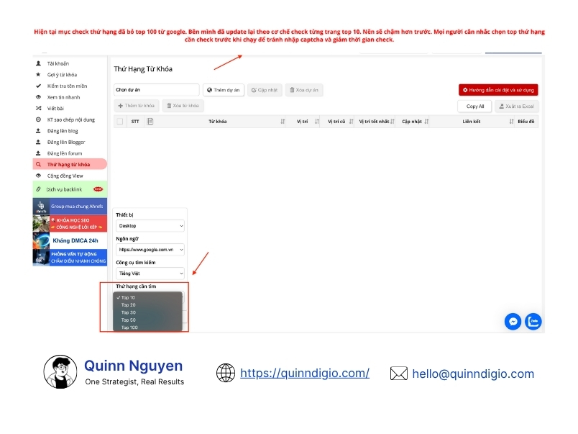Image resolution: width=578 pixels, height=434 pixels.
Task: Click the checkmark icon for Kiểm tra tên miền
Action: coord(38,86)
